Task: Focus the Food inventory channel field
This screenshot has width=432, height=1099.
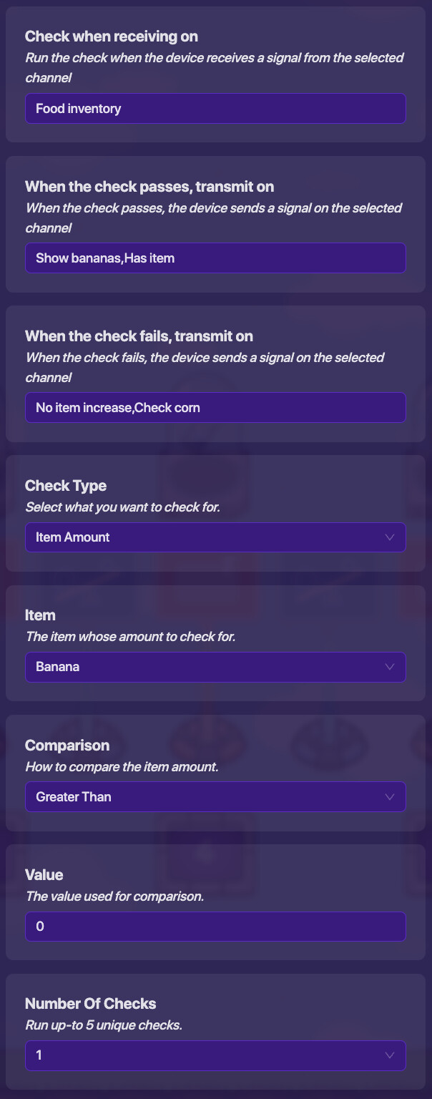Action: 215,109
